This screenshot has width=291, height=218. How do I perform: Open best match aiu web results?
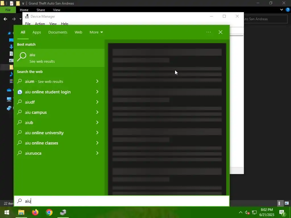(x=59, y=58)
